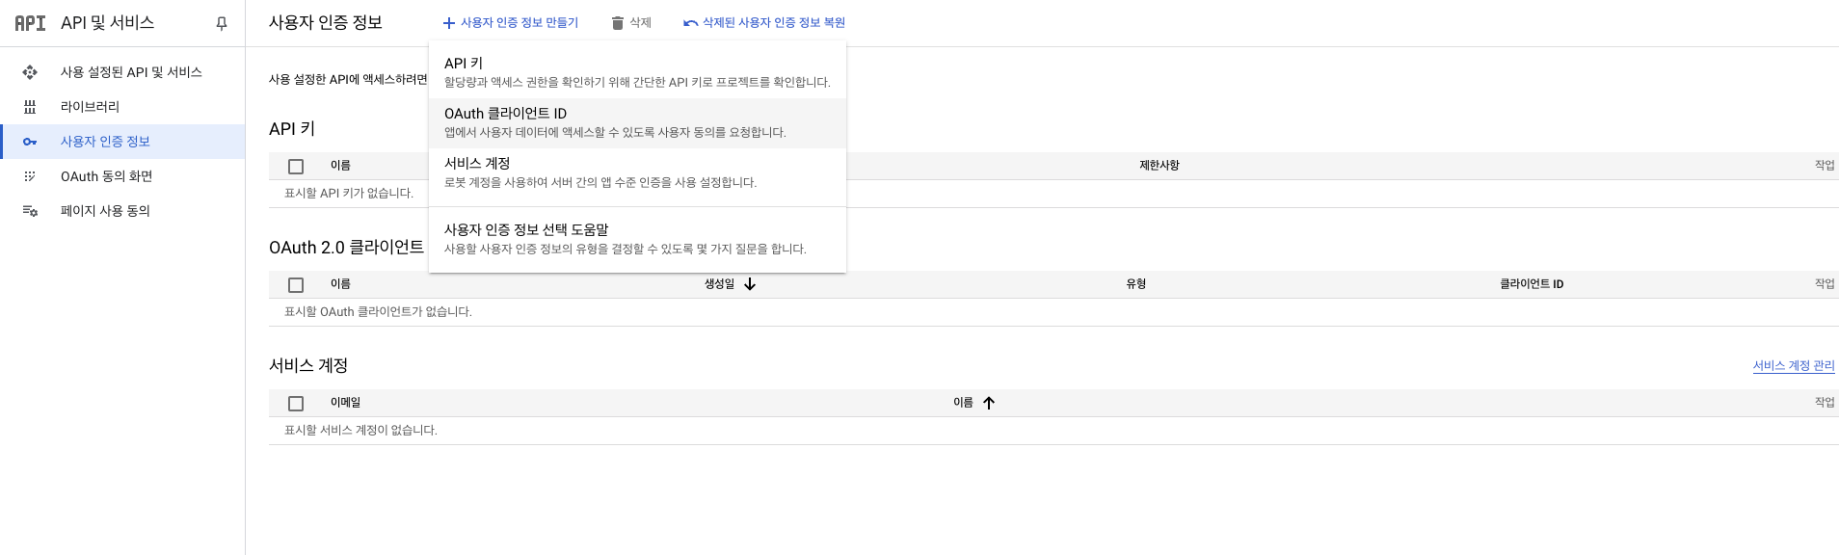Click 삭제된 사용자 인증 정보 복원 button
1839x555 pixels.
pos(764,23)
